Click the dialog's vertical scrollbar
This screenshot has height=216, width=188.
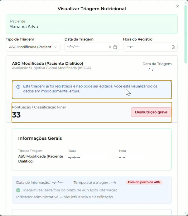click(186, 34)
